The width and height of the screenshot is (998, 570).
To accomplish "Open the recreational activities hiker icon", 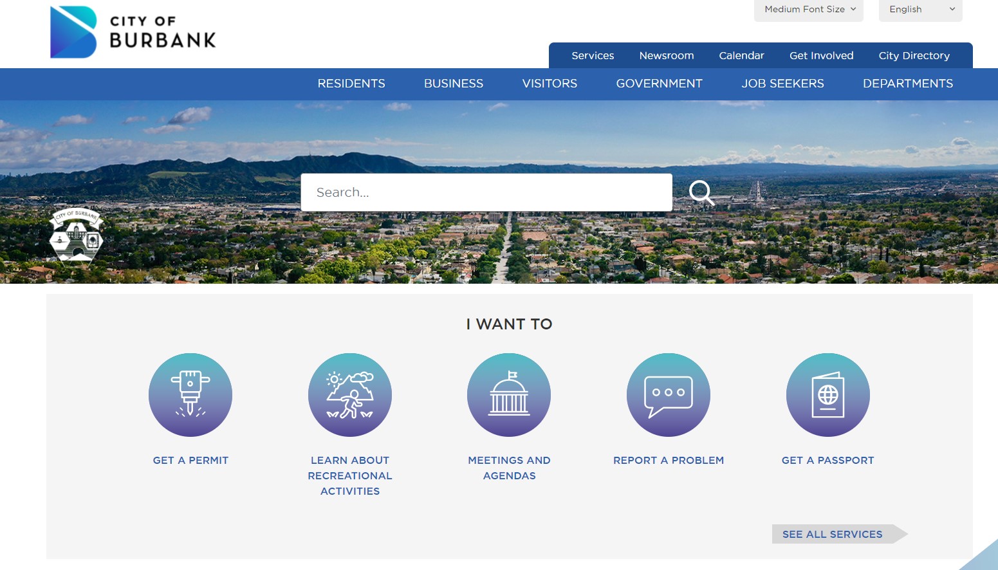I will tap(349, 394).
